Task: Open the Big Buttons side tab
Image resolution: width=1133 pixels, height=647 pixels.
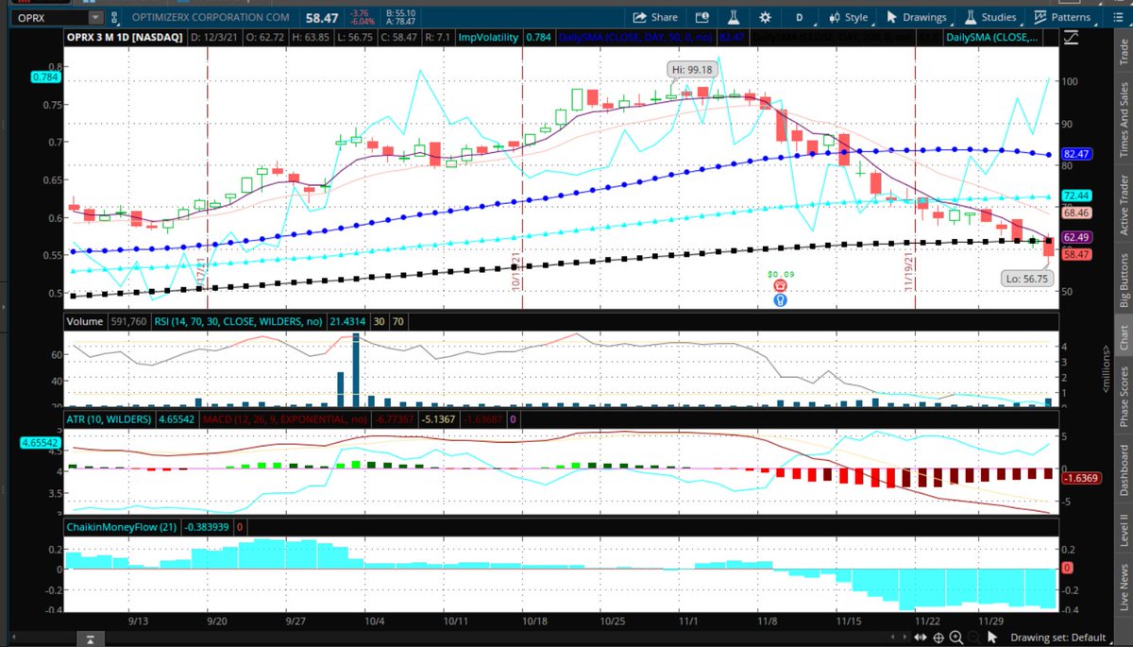Action: 1122,281
